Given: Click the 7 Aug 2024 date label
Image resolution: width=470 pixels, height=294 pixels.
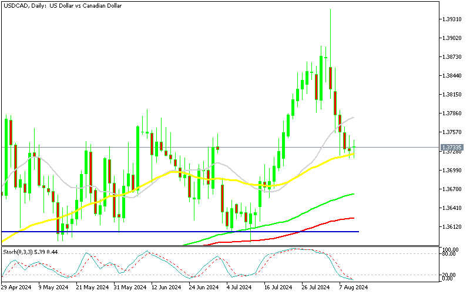Looking at the screenshot, I should (x=352, y=288).
